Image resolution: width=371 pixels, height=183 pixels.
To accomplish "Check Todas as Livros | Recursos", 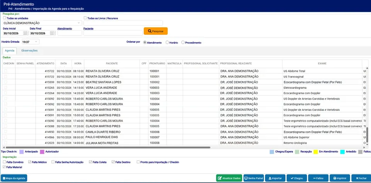I will [85, 18].
